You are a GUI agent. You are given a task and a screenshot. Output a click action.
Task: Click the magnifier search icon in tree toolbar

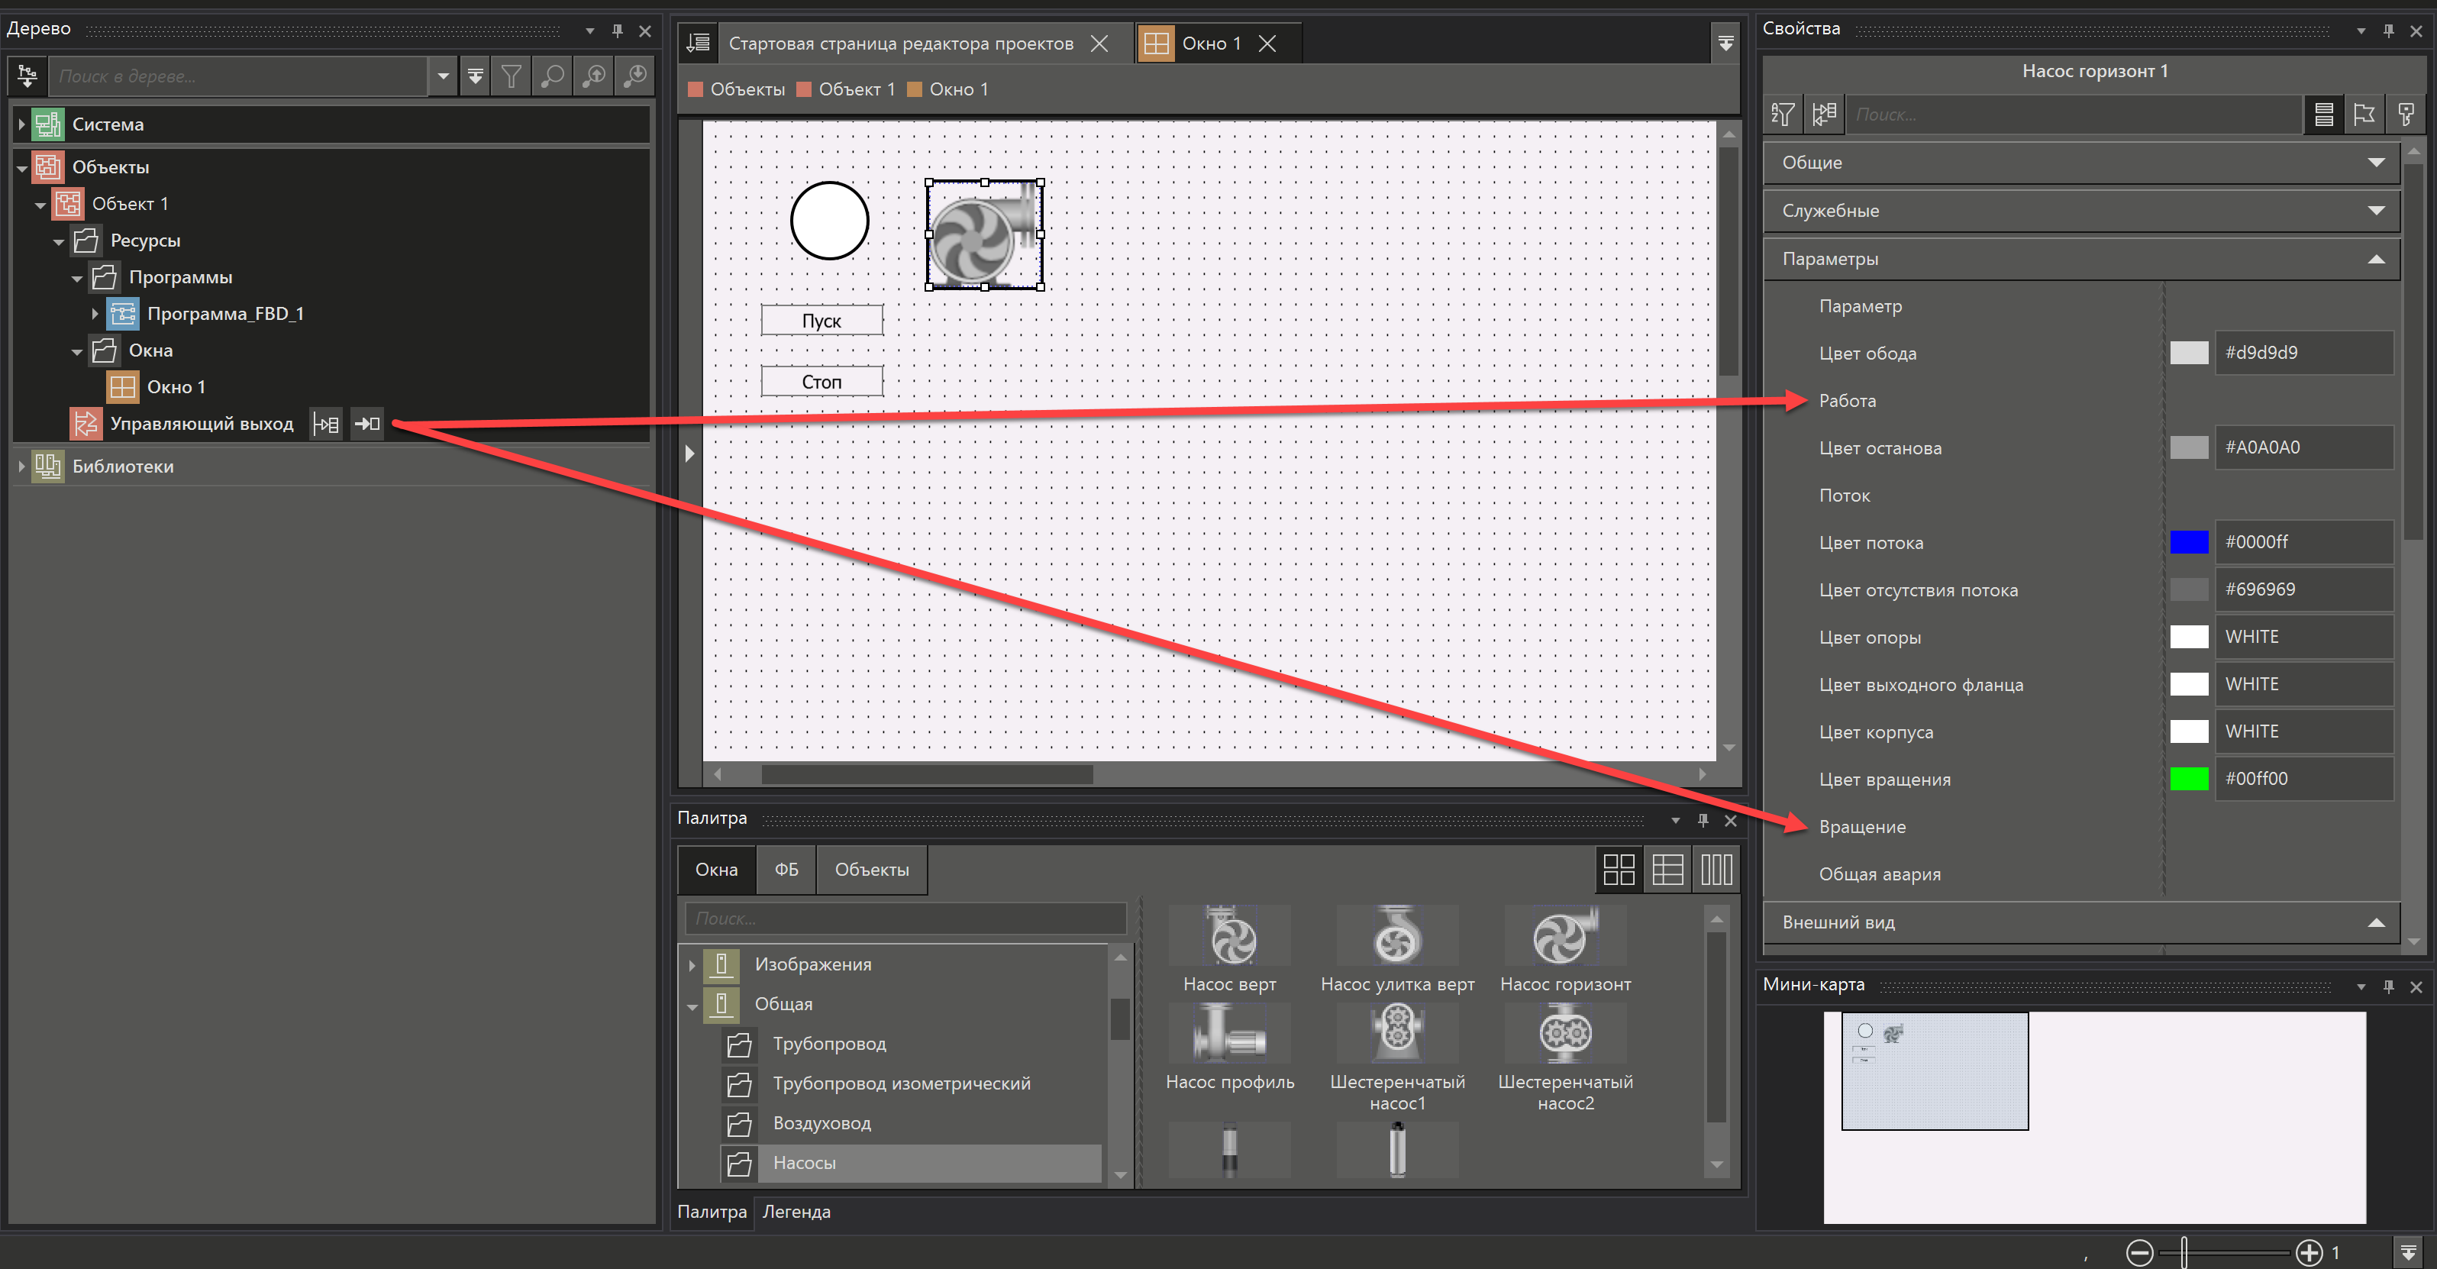[x=553, y=76]
